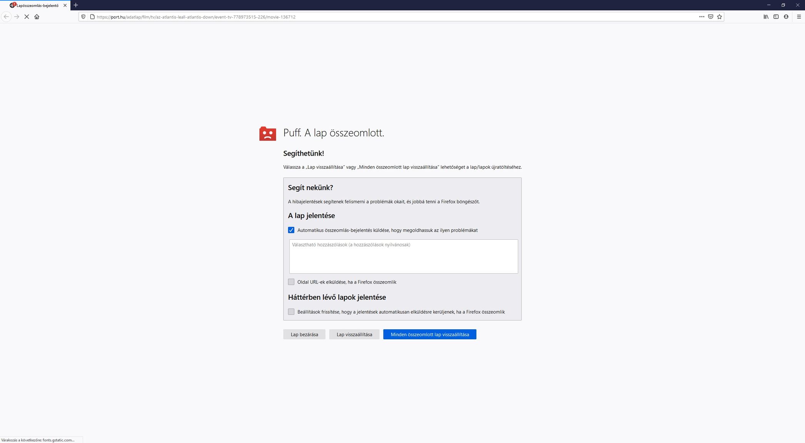The height and width of the screenshot is (443, 805).
Task: Click the Lap bezárása button
Action: coord(304,334)
